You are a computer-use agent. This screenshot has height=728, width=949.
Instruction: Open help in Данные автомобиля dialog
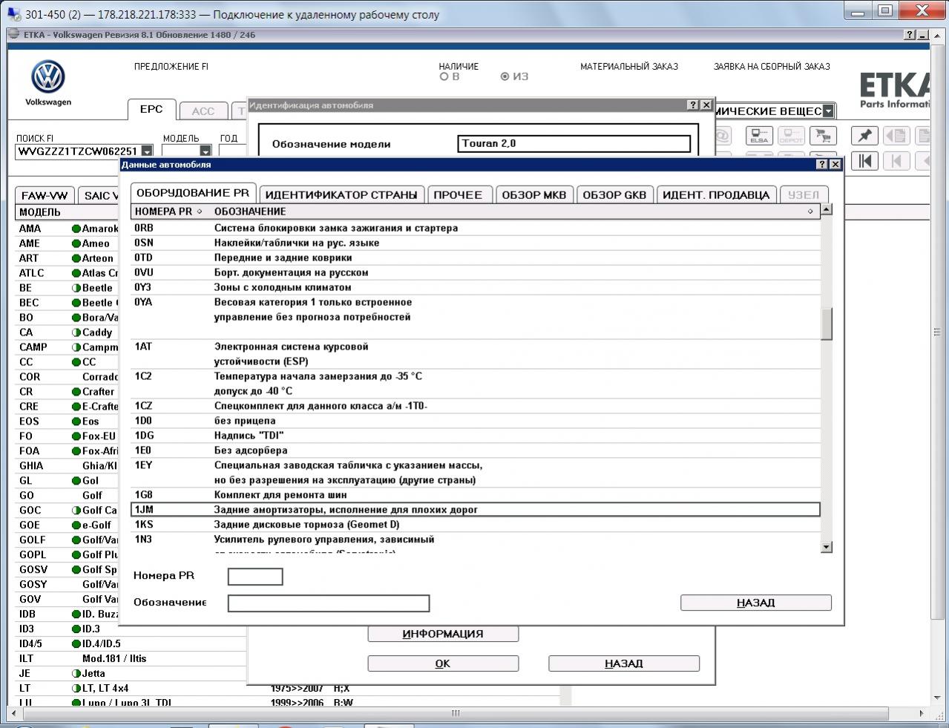(821, 164)
